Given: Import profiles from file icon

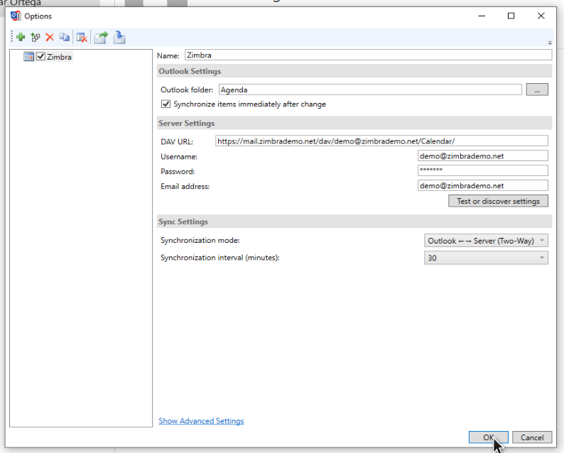Looking at the screenshot, I should [119, 38].
